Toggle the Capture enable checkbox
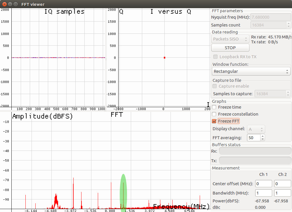 (215, 86)
